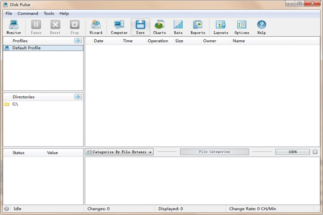Select Default Profile in Profiles list
The width and height of the screenshot is (323, 215).
tap(26, 48)
